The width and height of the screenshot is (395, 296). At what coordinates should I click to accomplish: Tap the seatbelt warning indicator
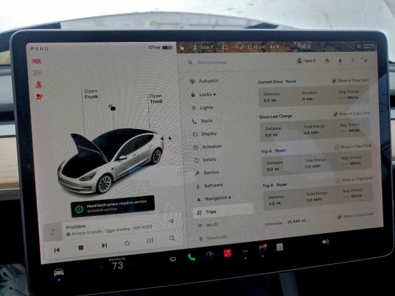[38, 85]
